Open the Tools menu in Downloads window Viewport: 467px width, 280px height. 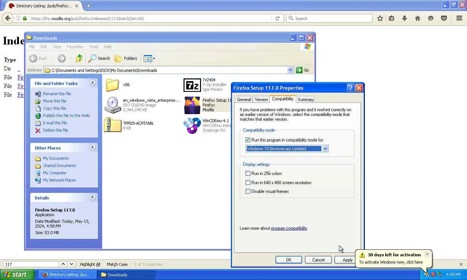pos(94,47)
